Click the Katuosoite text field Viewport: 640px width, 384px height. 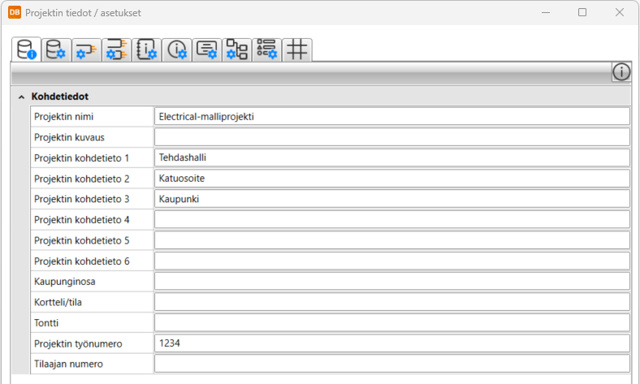coord(391,178)
